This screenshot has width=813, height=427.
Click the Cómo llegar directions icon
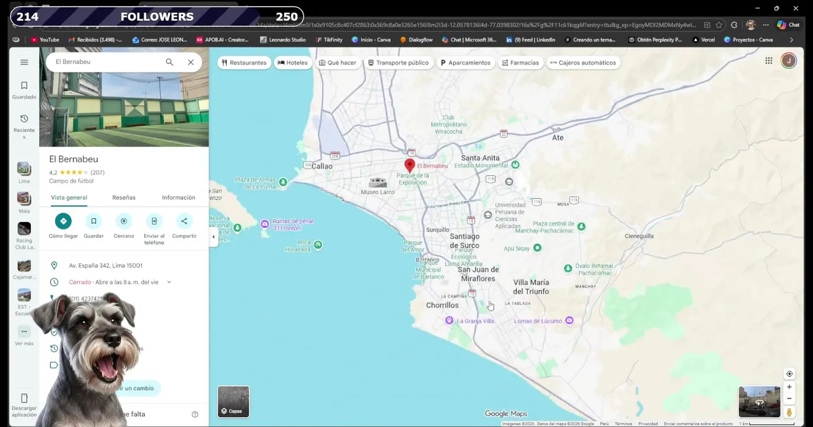63,221
